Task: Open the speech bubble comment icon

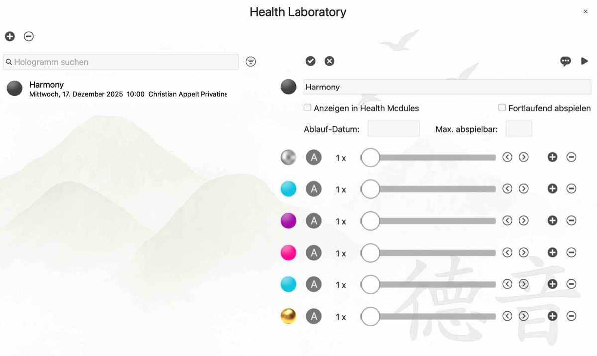Action: click(565, 61)
